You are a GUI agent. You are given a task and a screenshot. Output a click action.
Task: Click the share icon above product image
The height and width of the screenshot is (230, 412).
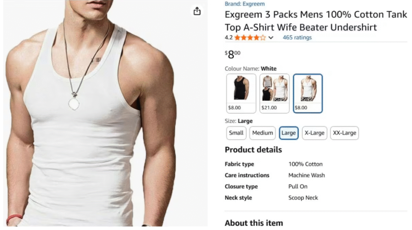197,11
